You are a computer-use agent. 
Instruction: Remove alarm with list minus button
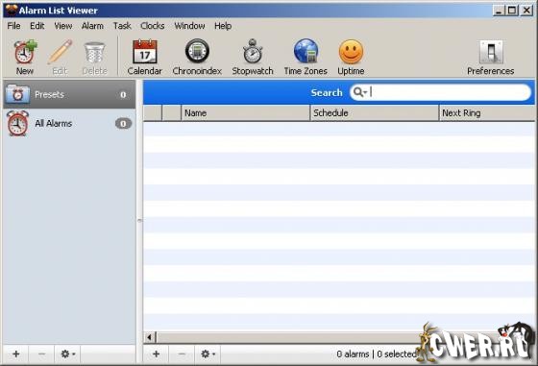182,354
